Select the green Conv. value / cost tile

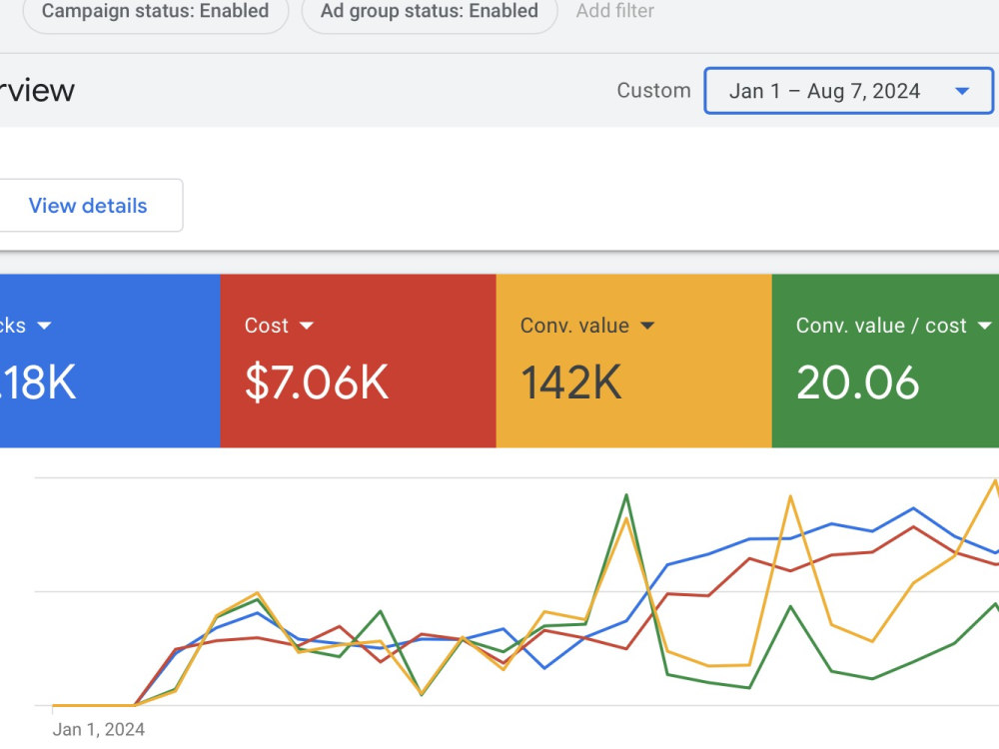point(885,361)
